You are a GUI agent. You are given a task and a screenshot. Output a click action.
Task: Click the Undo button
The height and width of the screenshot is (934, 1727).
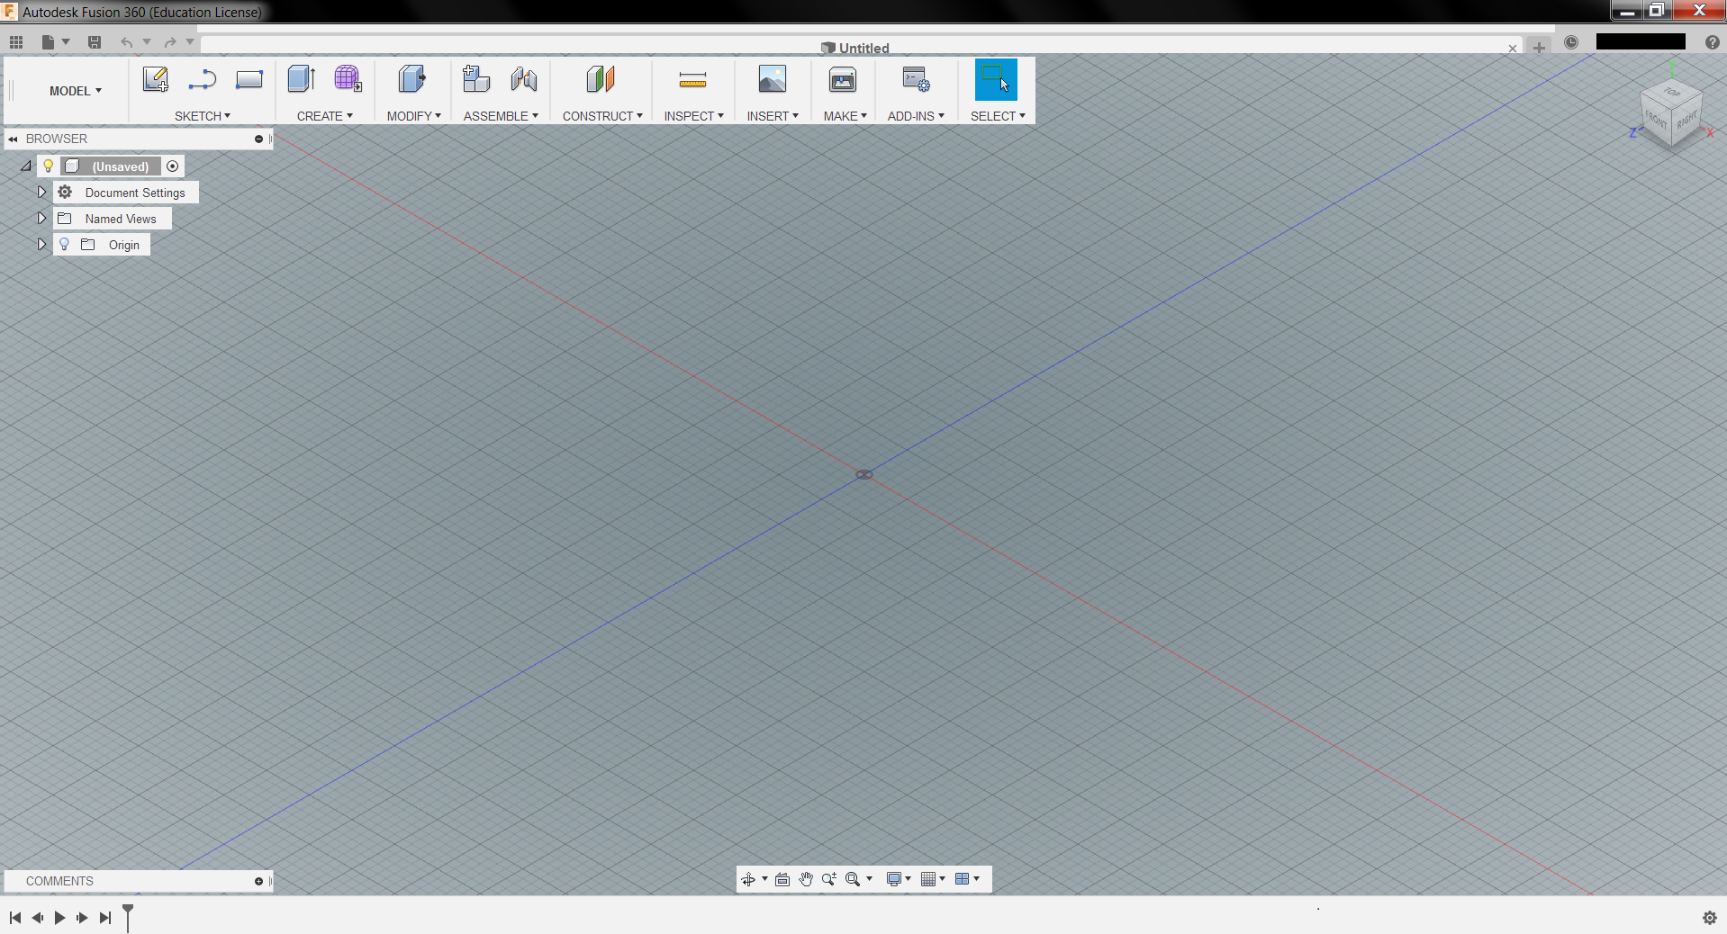pos(126,41)
